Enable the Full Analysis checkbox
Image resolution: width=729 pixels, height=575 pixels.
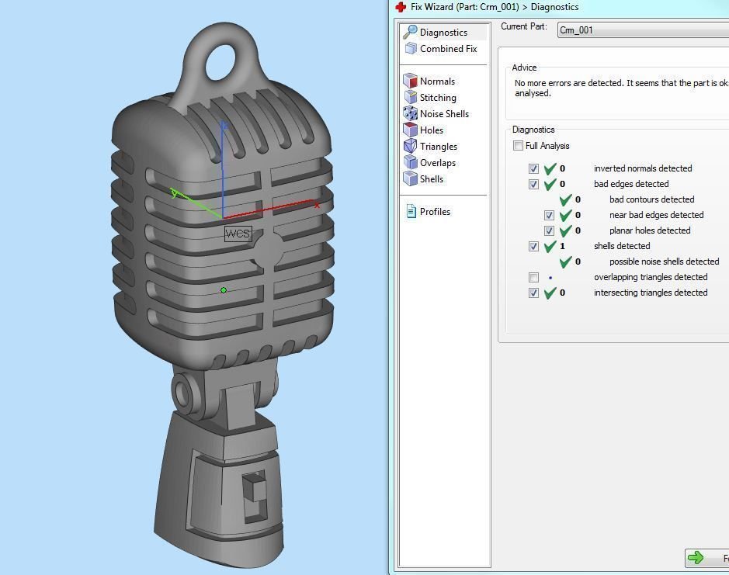click(518, 146)
